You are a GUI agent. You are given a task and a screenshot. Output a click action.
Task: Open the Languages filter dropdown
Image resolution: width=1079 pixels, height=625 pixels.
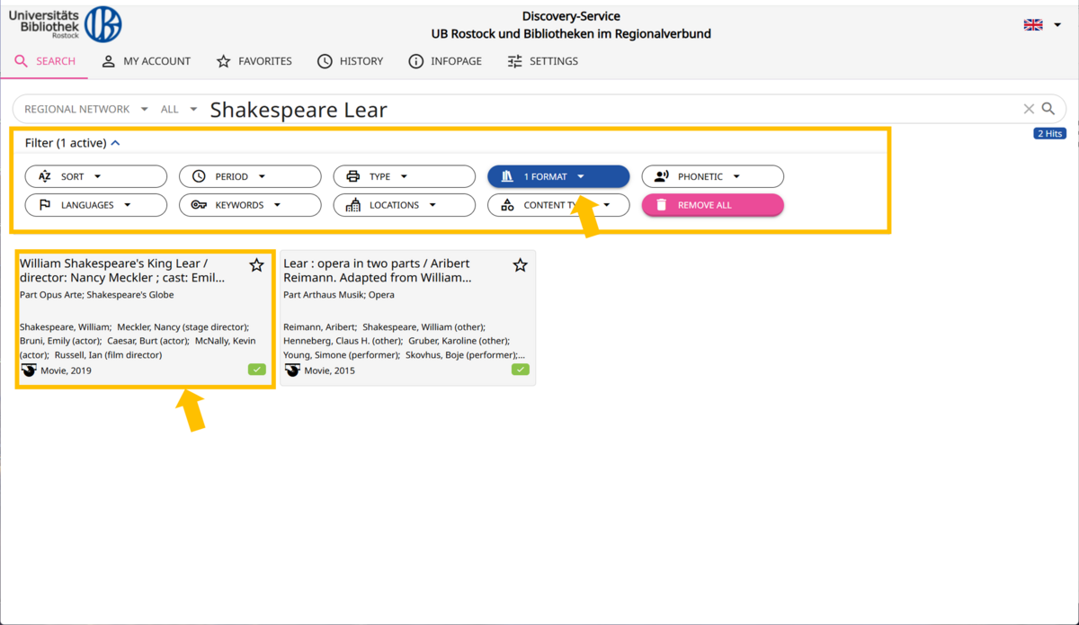click(x=96, y=205)
